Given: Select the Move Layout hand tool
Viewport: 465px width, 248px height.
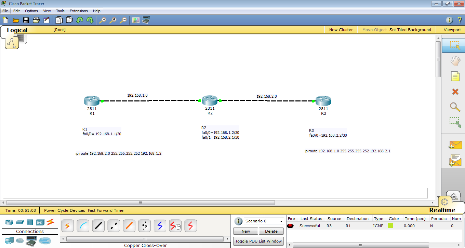Looking at the screenshot, I should pyautogui.click(x=455, y=61).
